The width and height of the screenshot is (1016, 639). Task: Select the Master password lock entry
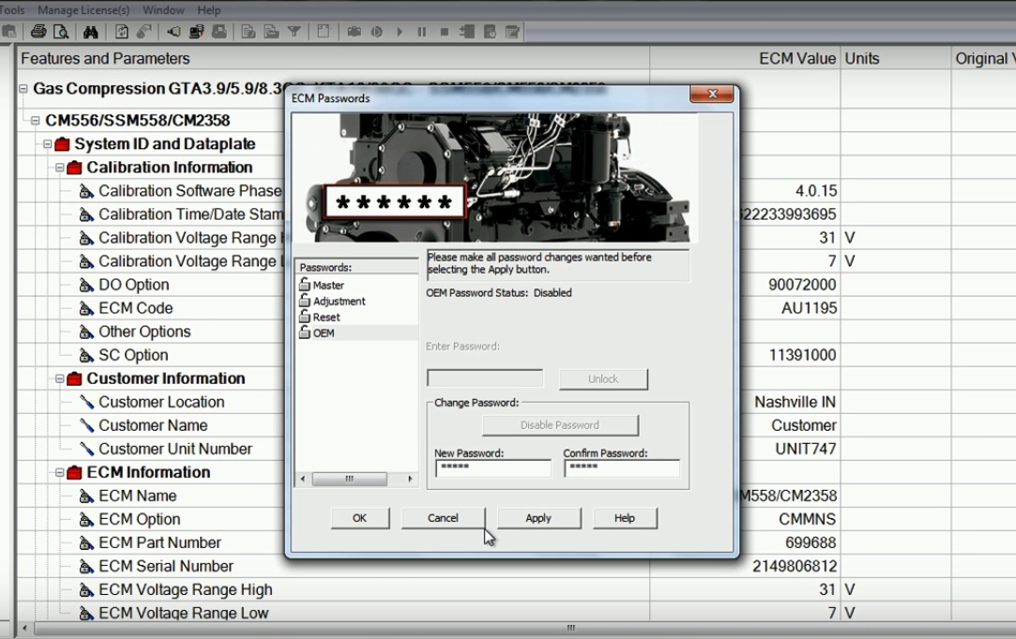322,284
